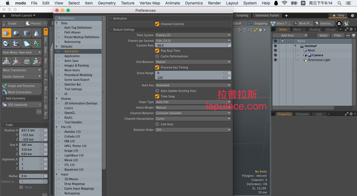The width and height of the screenshot is (357, 196).
Task: Click the Filter button
Action: [x=338, y=35]
